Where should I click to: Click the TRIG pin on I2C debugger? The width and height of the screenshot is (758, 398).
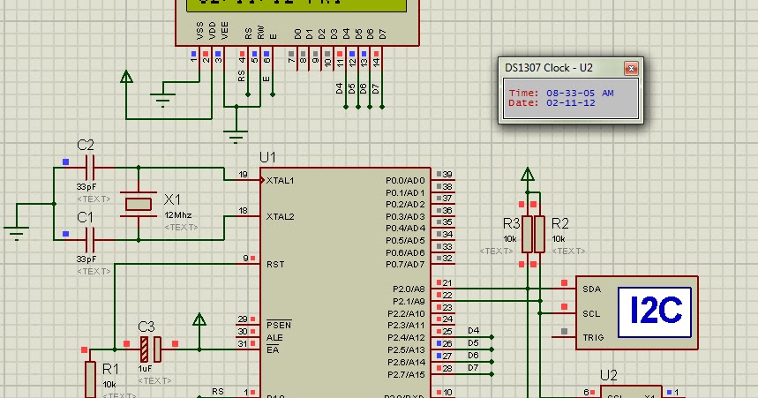click(593, 338)
